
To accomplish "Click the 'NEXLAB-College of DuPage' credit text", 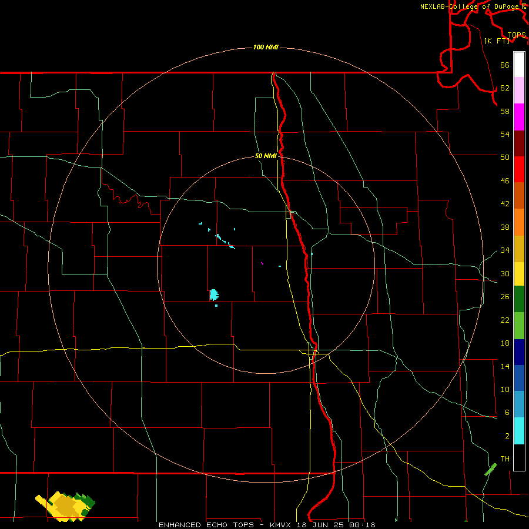I will [x=469, y=6].
